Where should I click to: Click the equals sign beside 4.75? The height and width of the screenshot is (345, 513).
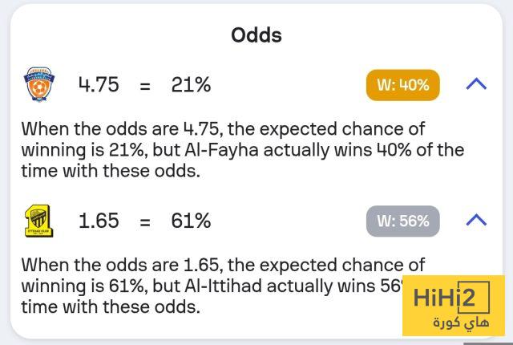pos(145,85)
